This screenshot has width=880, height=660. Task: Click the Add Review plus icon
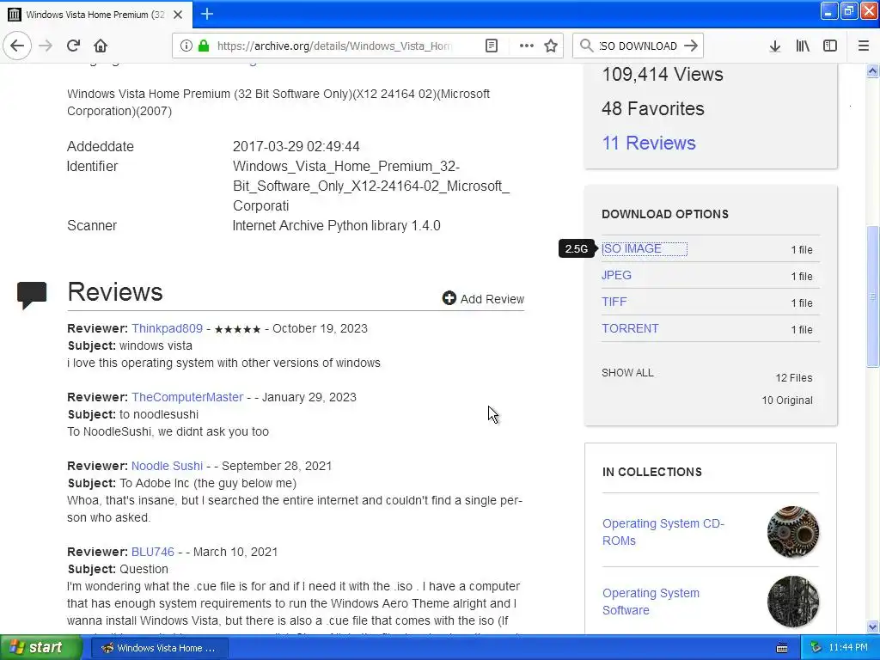(x=449, y=298)
